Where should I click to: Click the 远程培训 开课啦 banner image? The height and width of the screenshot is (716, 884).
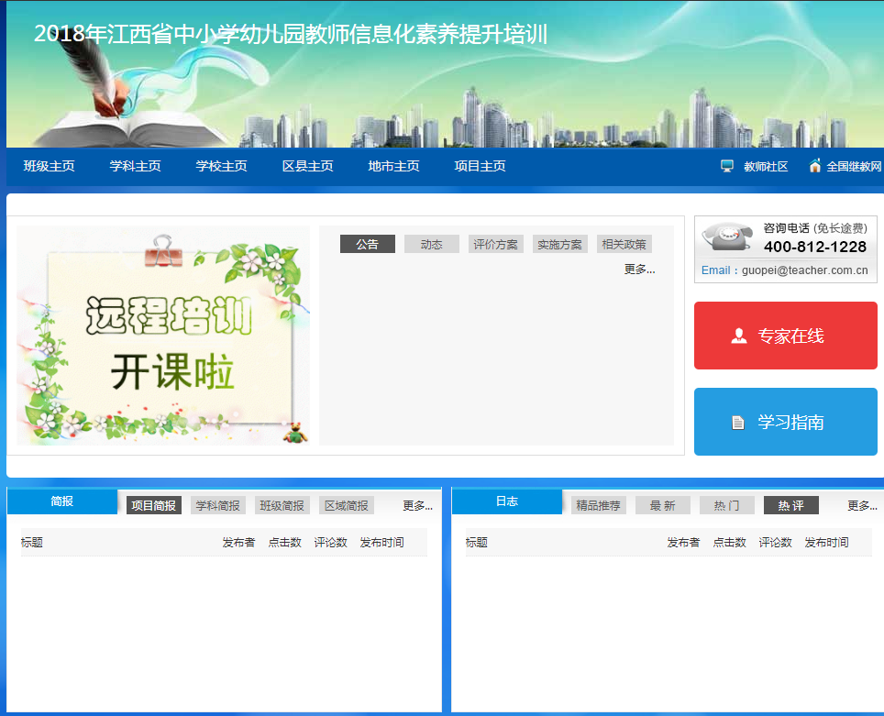[x=163, y=336]
